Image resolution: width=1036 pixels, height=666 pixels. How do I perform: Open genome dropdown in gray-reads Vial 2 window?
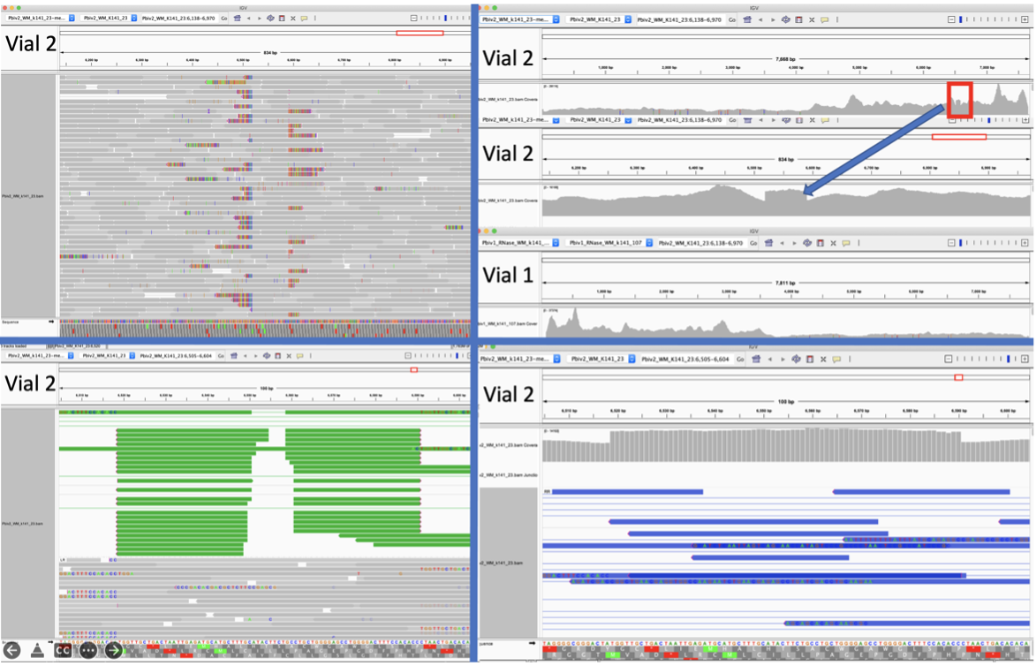(41, 19)
